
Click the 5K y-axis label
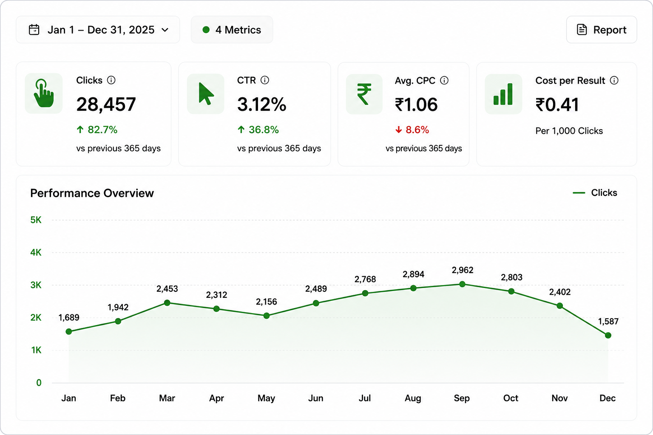point(36,220)
